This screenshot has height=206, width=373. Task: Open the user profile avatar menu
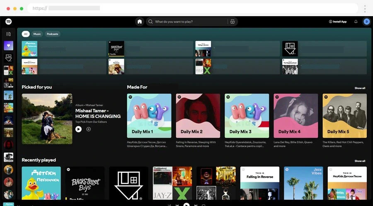tap(366, 22)
